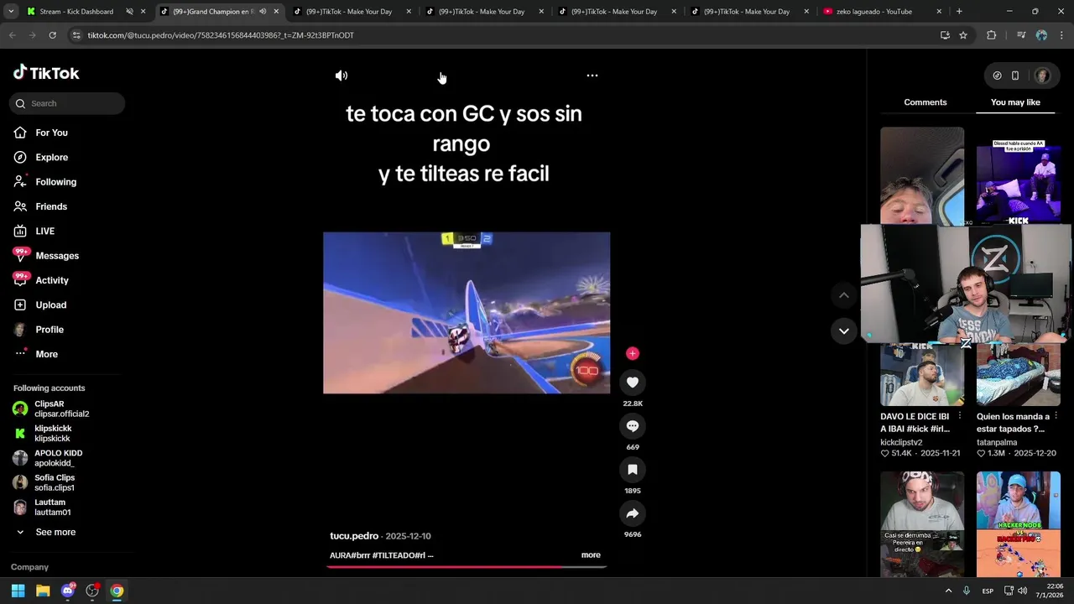Open For You feed
Viewport: 1074px width, 604px height.
coord(51,133)
